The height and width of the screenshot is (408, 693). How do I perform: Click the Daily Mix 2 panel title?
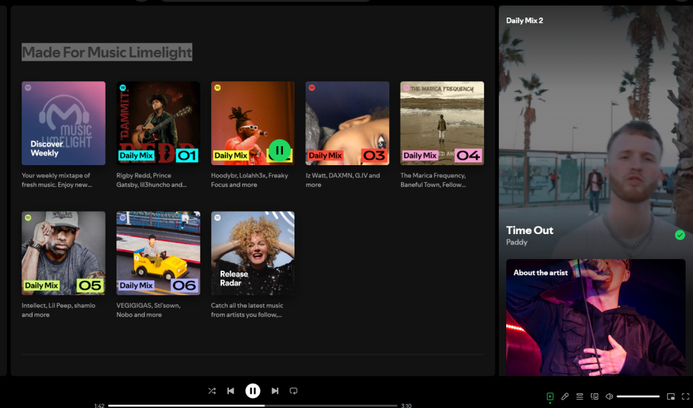click(524, 20)
